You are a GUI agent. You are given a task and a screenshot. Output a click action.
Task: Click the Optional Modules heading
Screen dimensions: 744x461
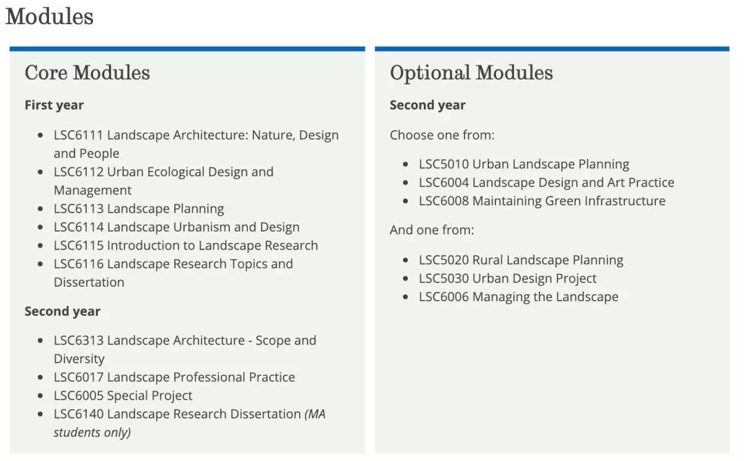pyautogui.click(x=471, y=73)
